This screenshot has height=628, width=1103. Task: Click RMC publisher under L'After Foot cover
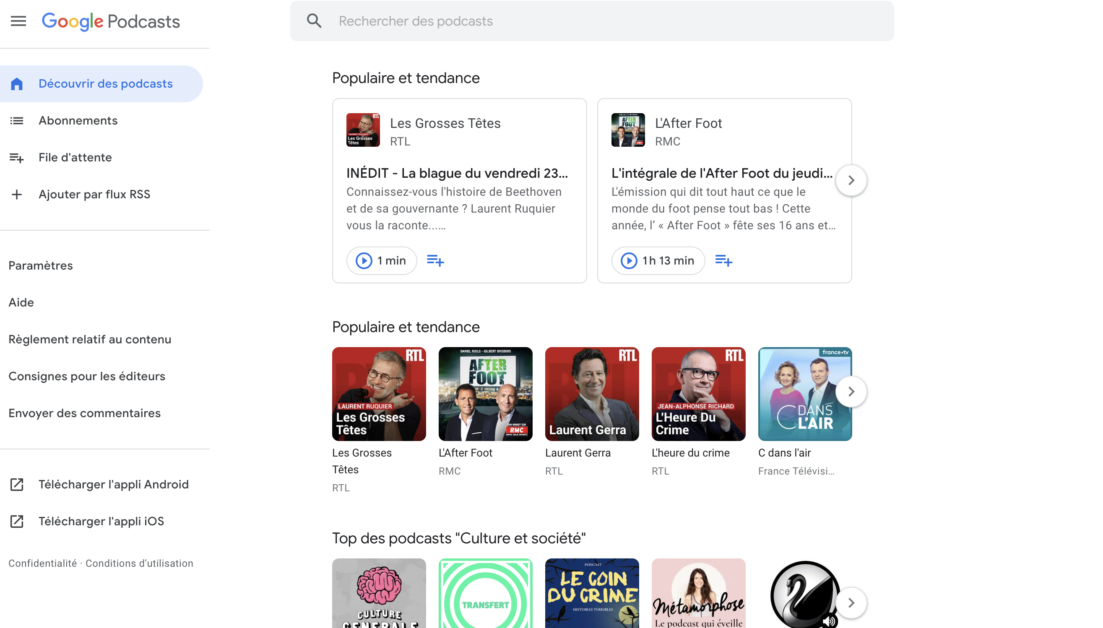point(450,471)
